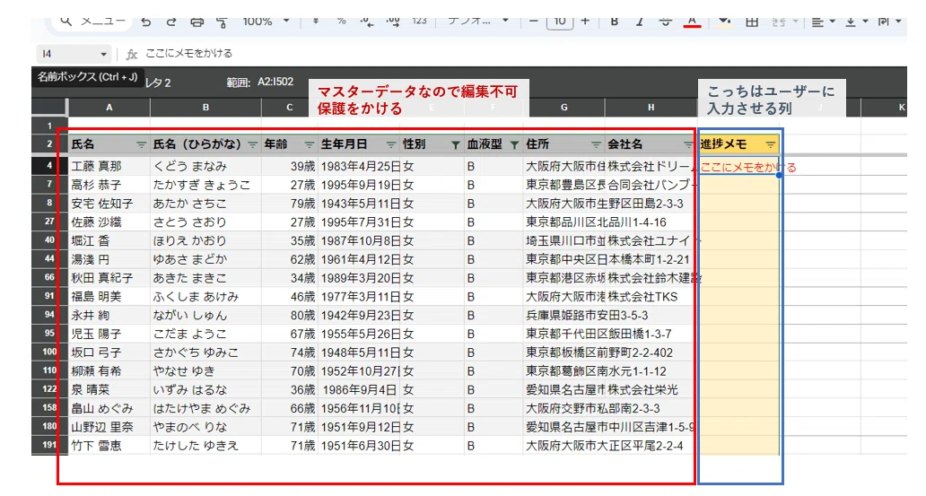Open the filter for 年齢 column
The image size is (926, 496).
[x=309, y=144]
